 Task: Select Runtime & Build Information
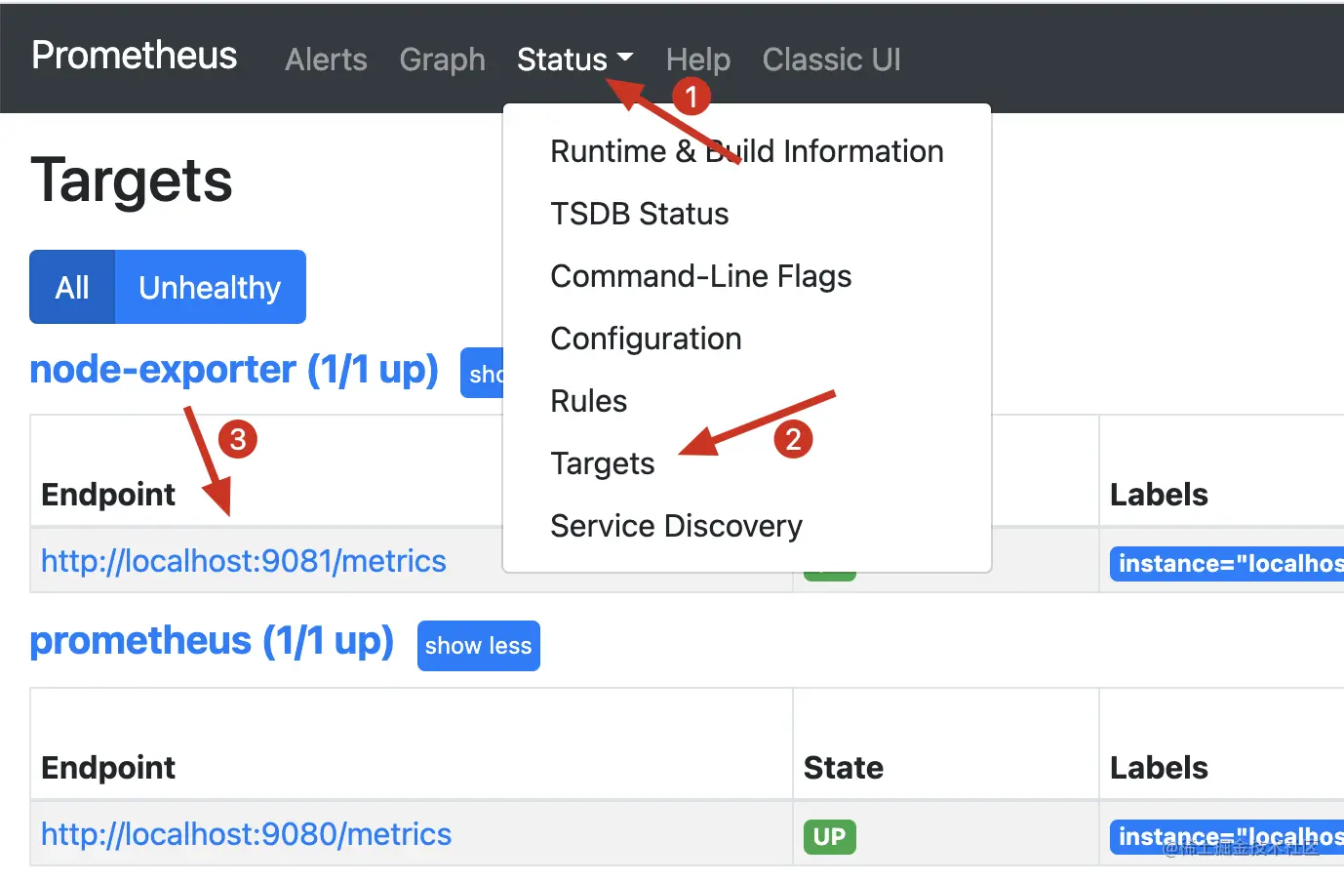(747, 151)
